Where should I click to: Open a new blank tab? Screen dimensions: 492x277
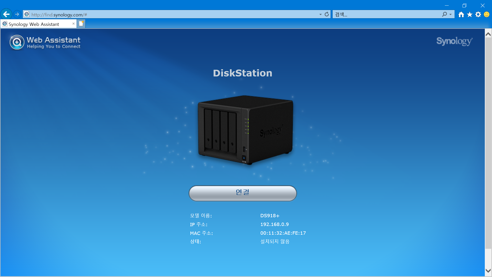click(81, 24)
